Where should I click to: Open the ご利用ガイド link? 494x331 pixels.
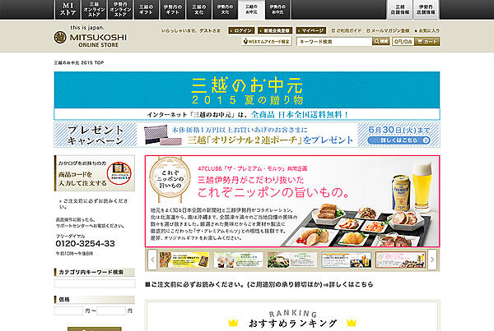[347, 30]
